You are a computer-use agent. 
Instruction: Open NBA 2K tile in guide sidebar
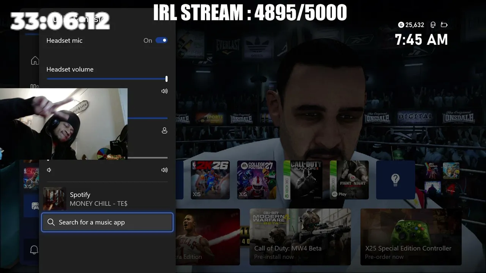(31, 179)
